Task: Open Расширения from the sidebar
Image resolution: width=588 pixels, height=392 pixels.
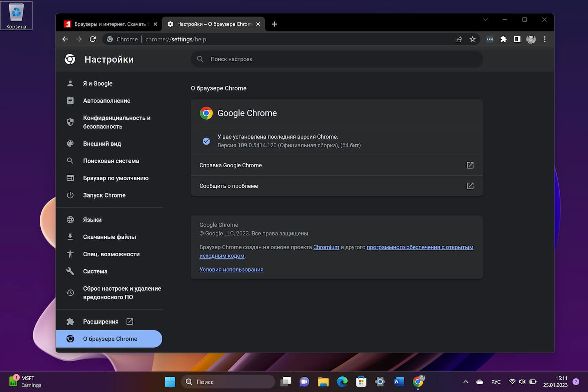Action: coord(109,321)
